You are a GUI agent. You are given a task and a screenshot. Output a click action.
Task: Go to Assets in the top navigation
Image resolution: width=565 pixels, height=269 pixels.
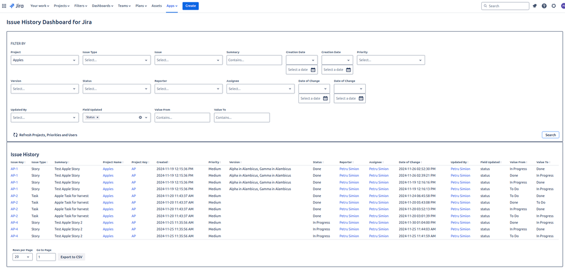tap(157, 6)
